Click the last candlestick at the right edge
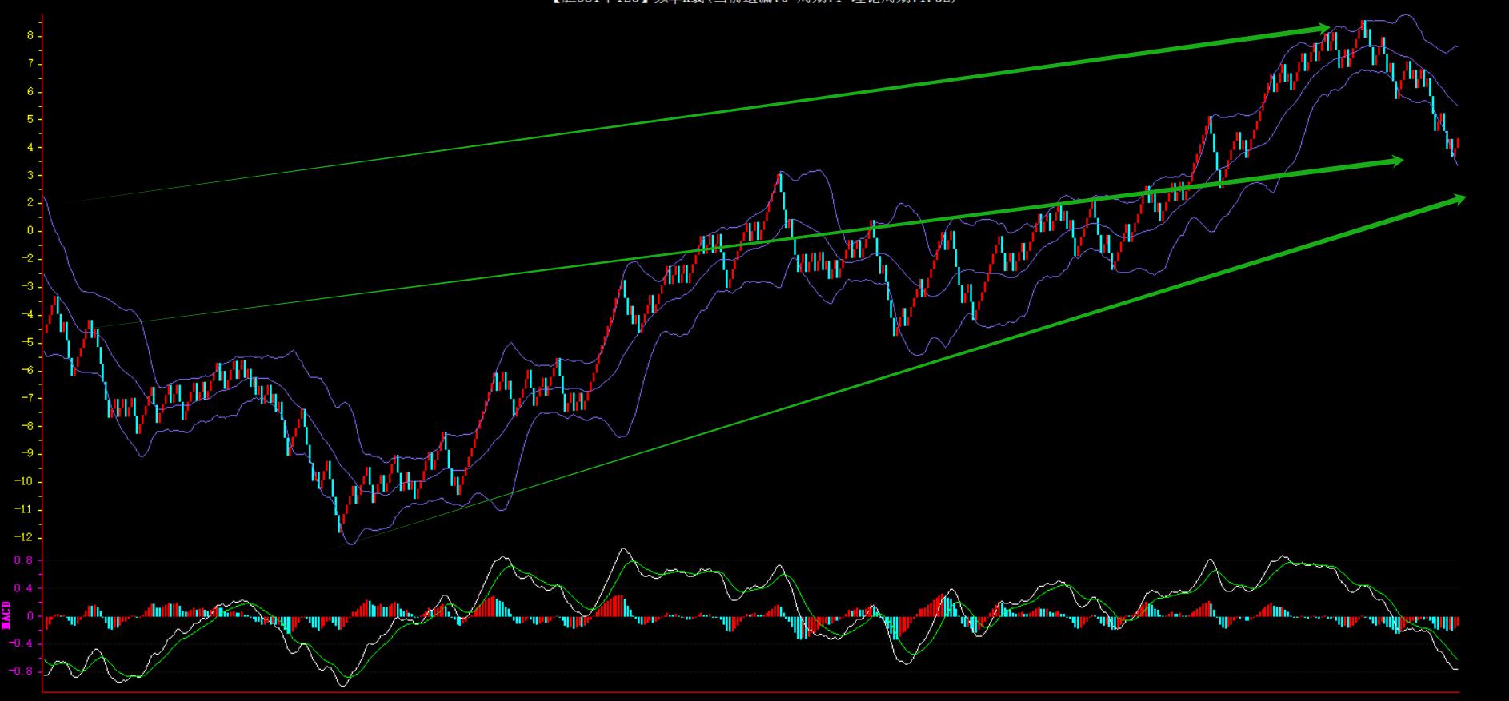 1457,146
